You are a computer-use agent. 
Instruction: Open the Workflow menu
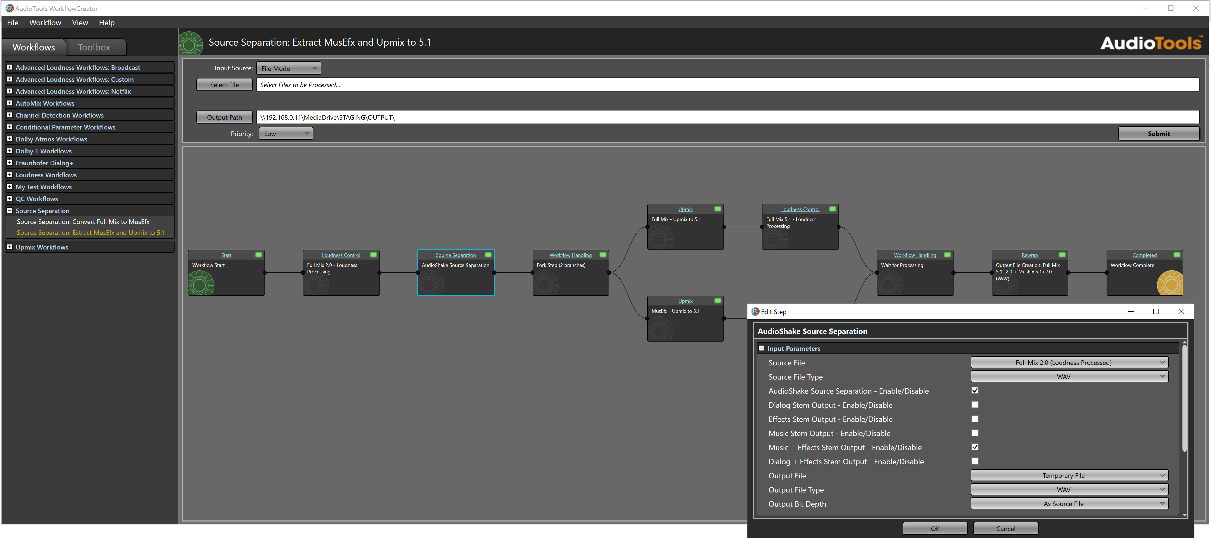[x=45, y=23]
